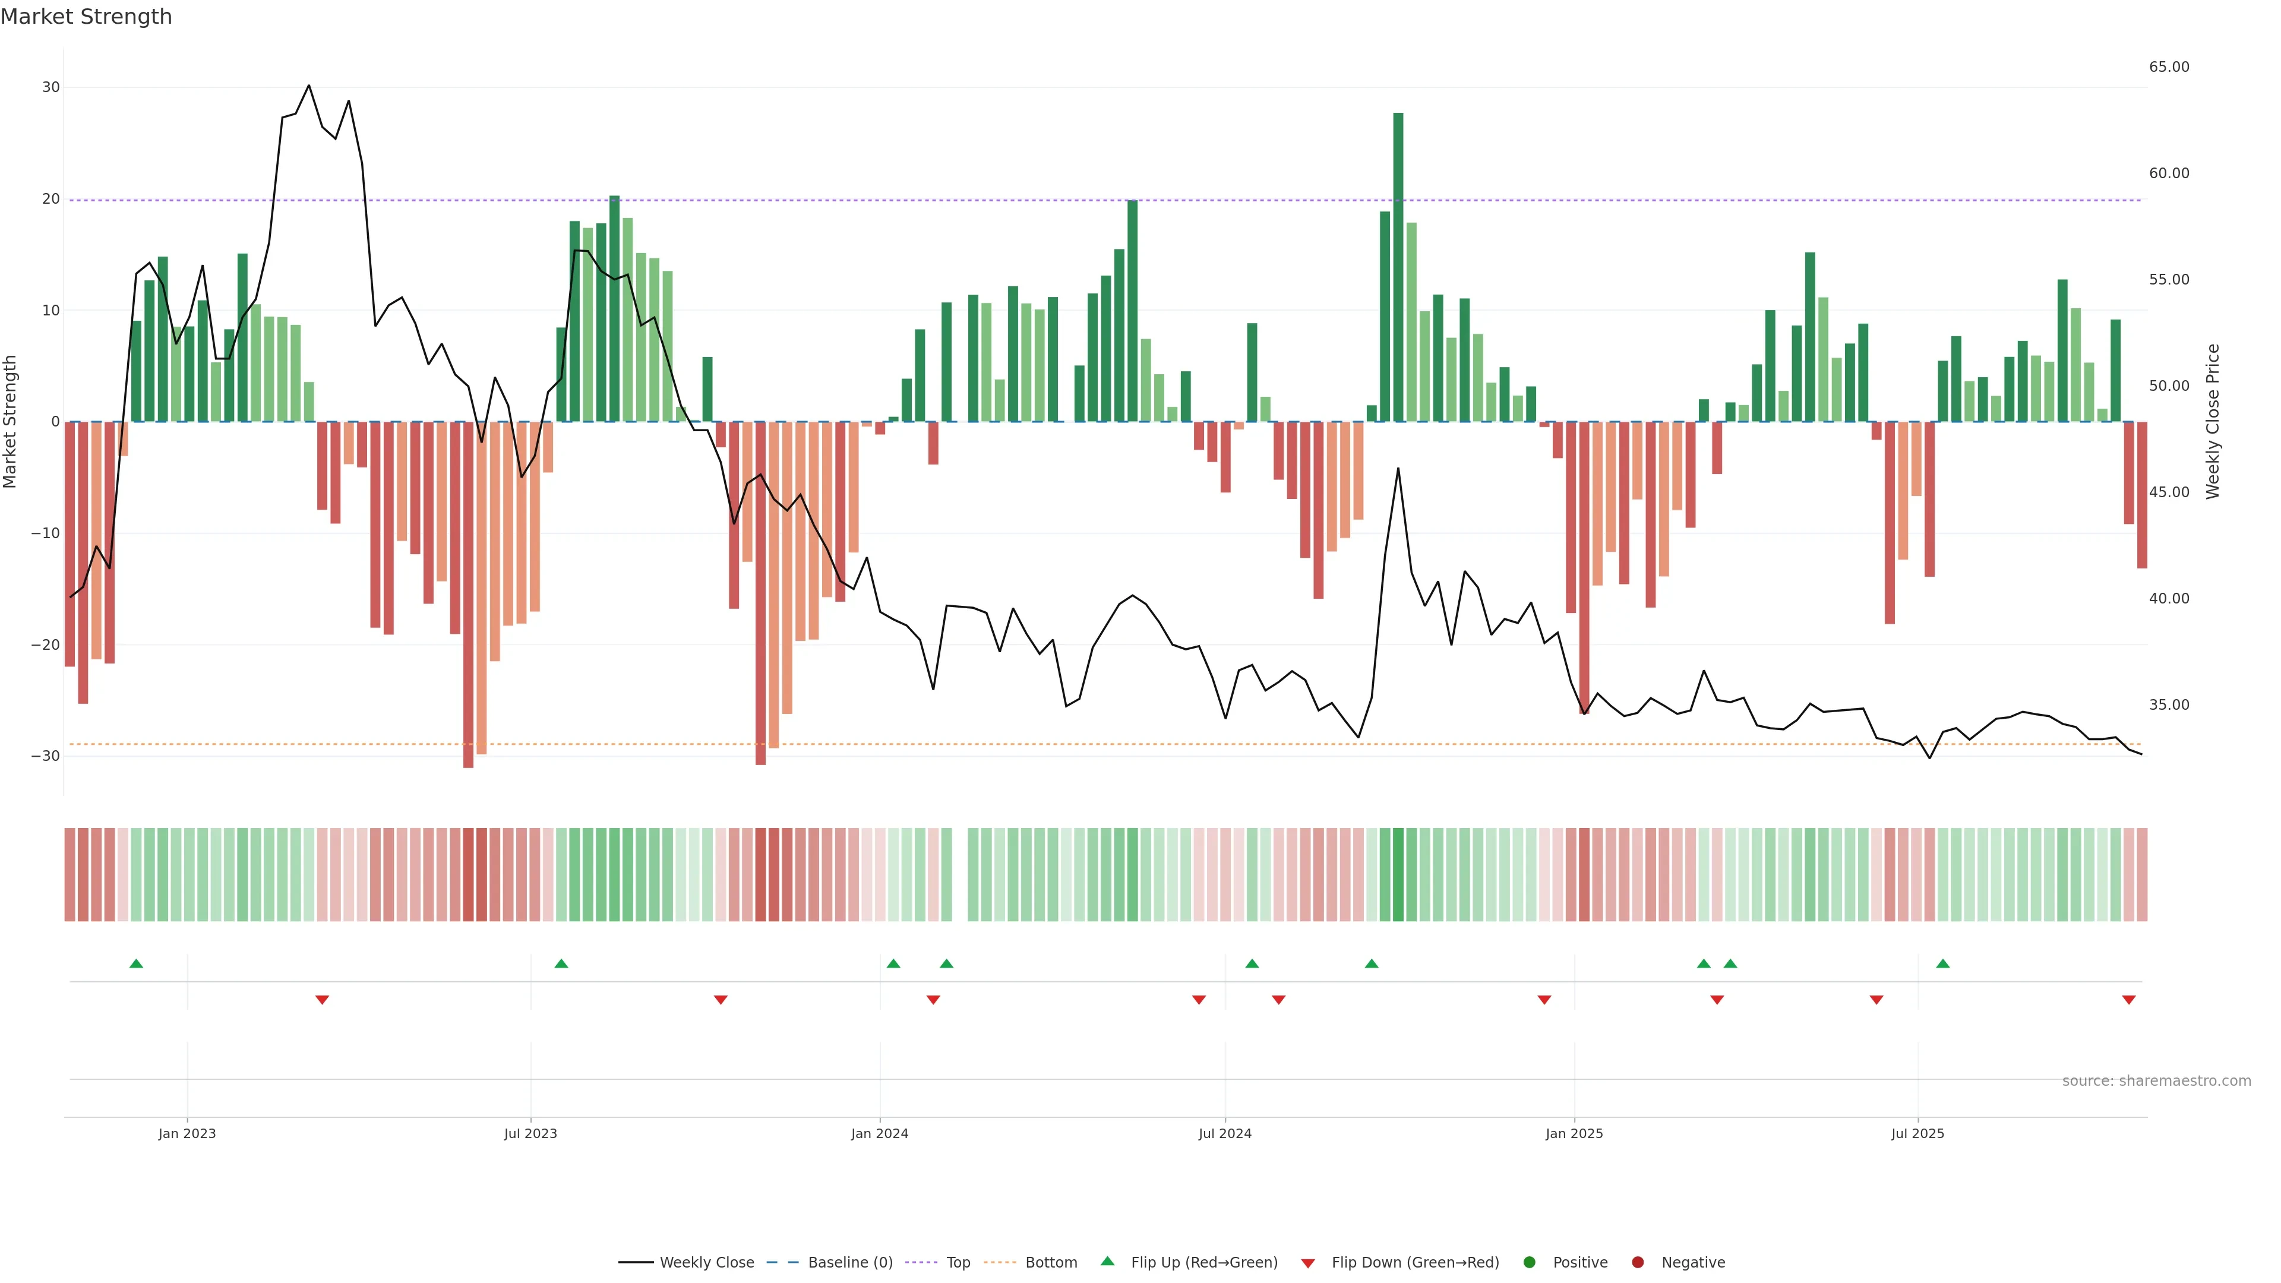This screenshot has height=1283, width=2281.
Task: Click the Jan 2025 x-axis label
Action: click(x=1574, y=1133)
